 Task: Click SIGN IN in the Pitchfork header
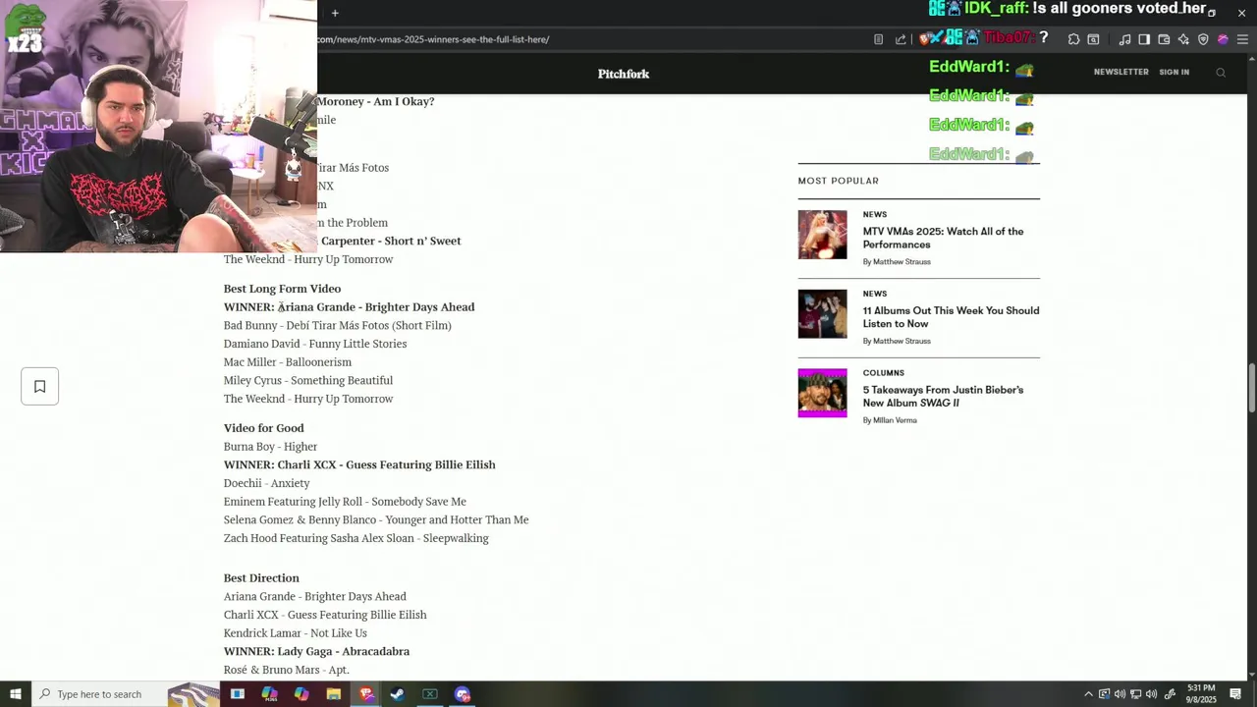[1174, 72]
